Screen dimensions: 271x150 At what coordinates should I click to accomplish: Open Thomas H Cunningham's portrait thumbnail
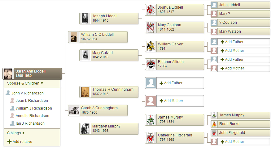point(85,92)
